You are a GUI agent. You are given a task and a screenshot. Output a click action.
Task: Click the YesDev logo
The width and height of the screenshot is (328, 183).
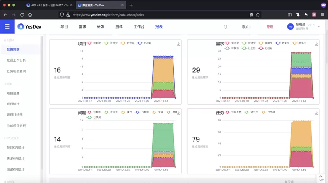[x=30, y=26]
